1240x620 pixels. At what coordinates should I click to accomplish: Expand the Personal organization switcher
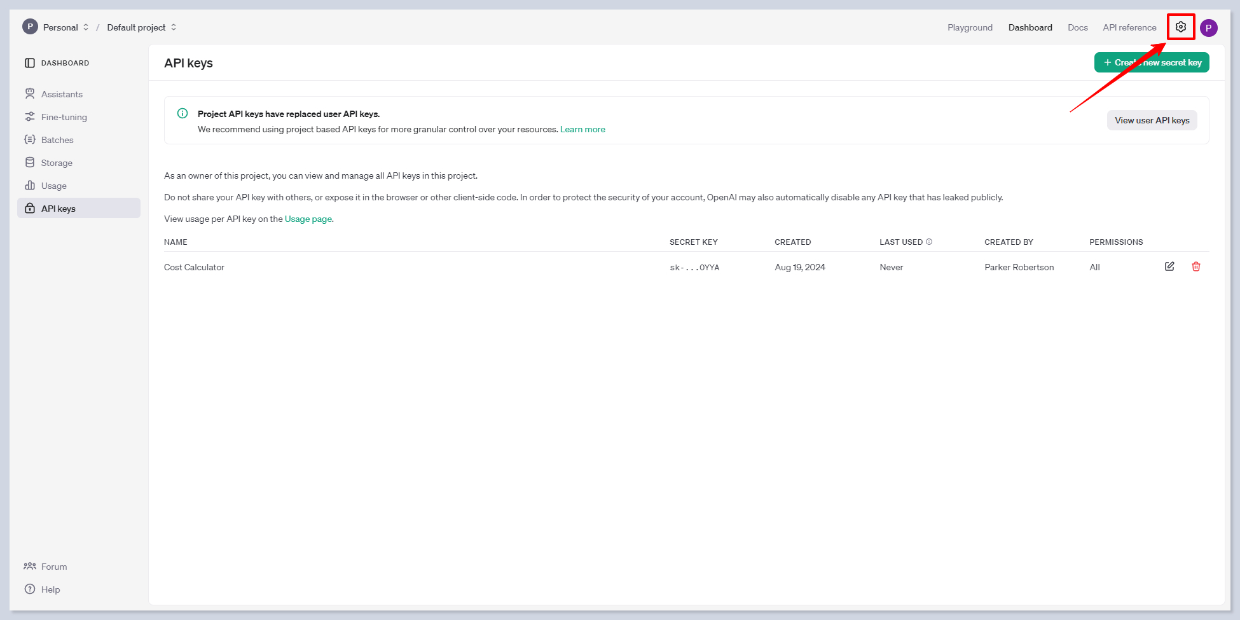pos(60,27)
